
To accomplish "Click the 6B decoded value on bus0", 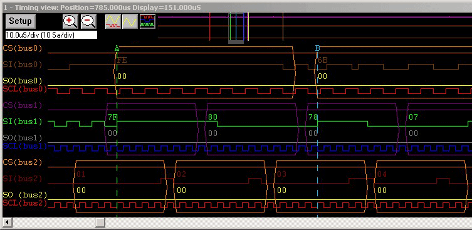I will [323, 60].
